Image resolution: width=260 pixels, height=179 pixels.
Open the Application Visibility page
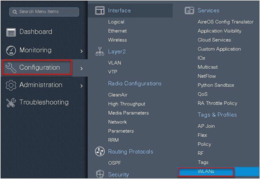(219, 31)
